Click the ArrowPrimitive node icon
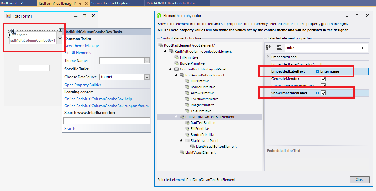This screenshot has height=191, width=376. (187, 93)
